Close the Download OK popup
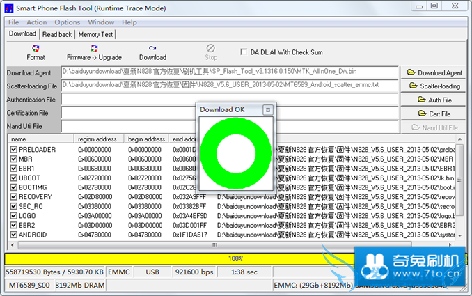 [267, 110]
